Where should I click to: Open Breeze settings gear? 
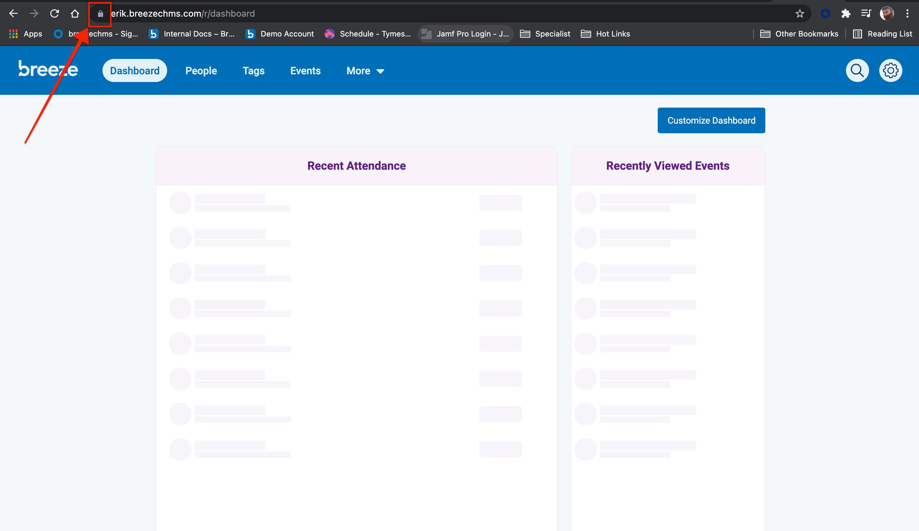click(x=891, y=70)
